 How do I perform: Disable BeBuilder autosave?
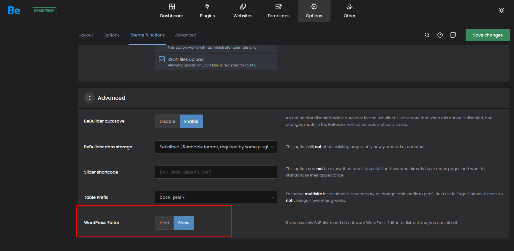pos(167,121)
